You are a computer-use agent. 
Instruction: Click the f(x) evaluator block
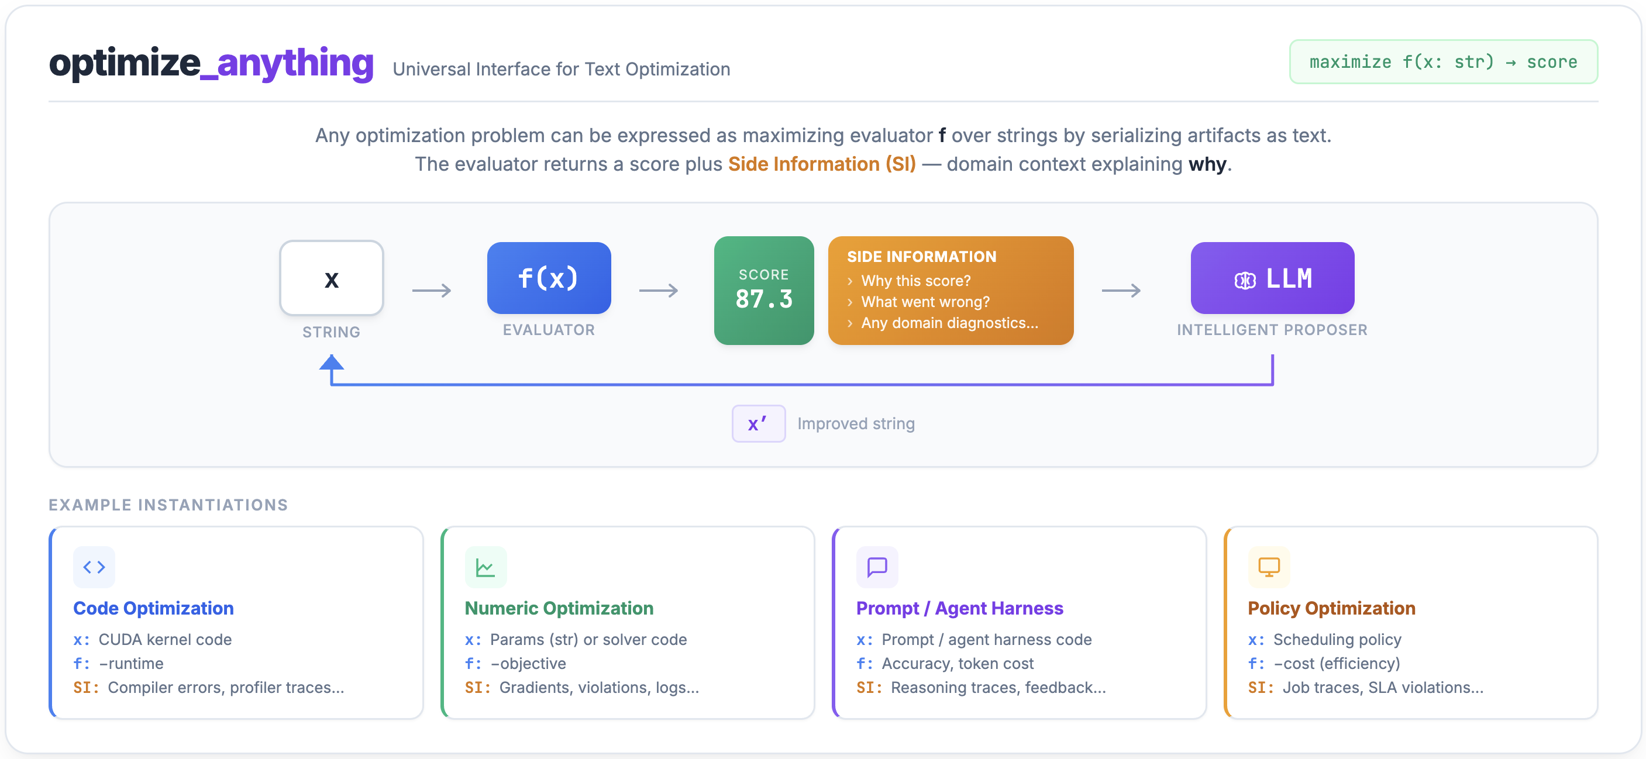[548, 278]
